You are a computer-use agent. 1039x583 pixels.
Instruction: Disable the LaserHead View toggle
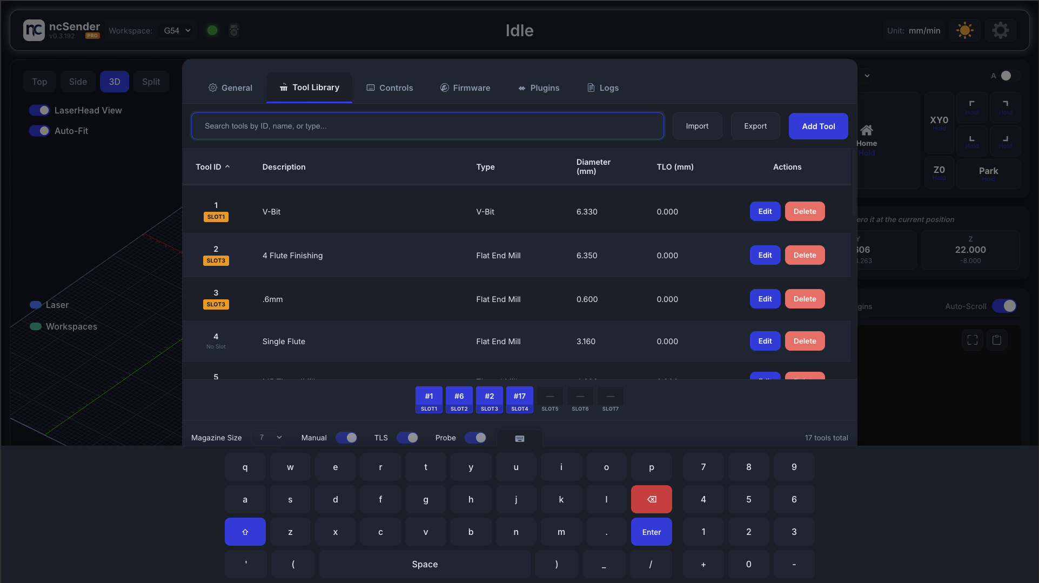point(39,110)
